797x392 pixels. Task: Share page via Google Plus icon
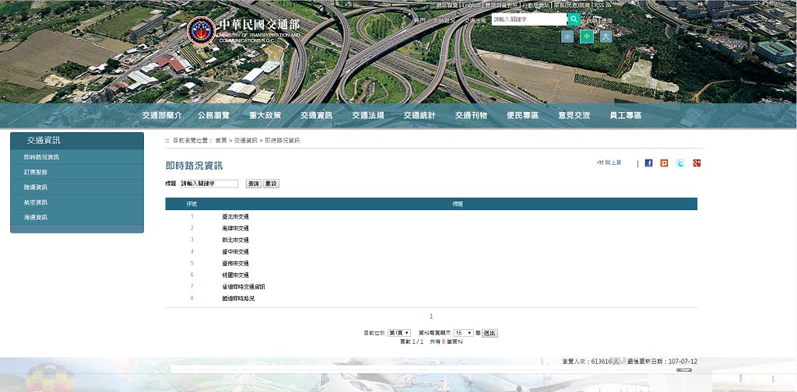tap(697, 163)
